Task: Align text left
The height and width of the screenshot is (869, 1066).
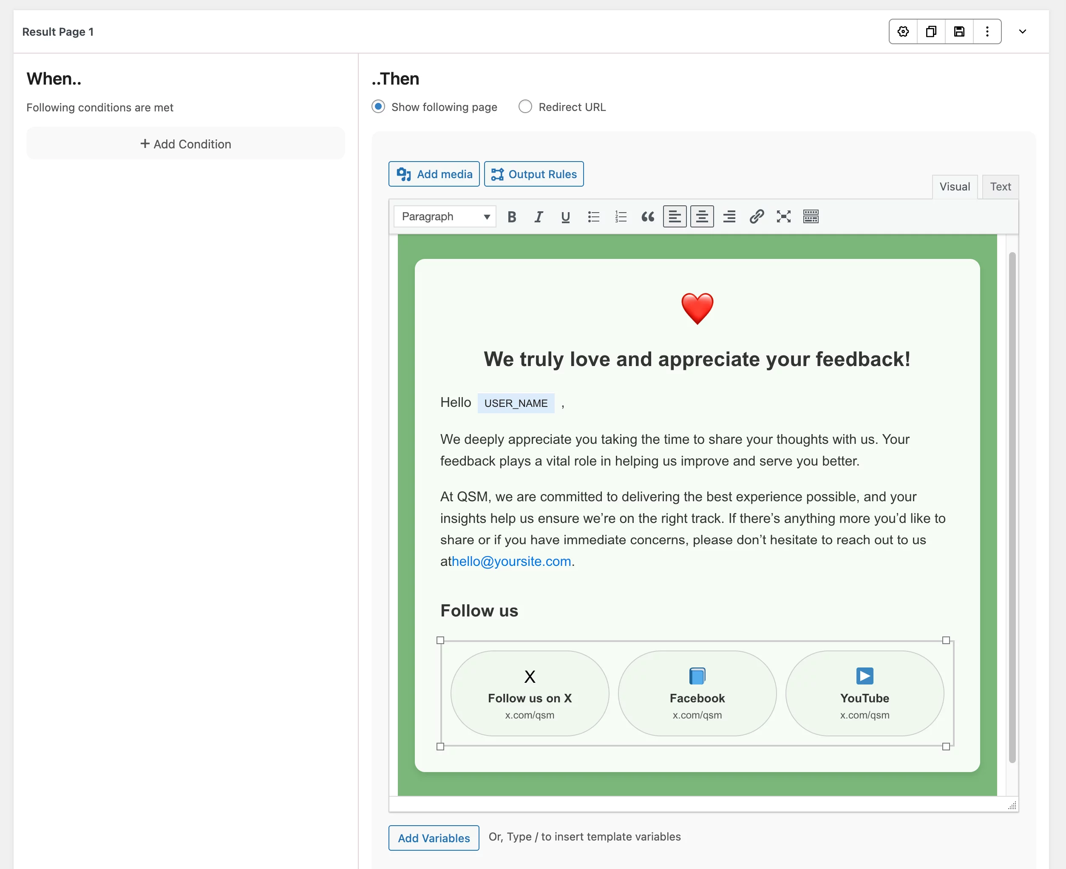Action: (x=675, y=216)
